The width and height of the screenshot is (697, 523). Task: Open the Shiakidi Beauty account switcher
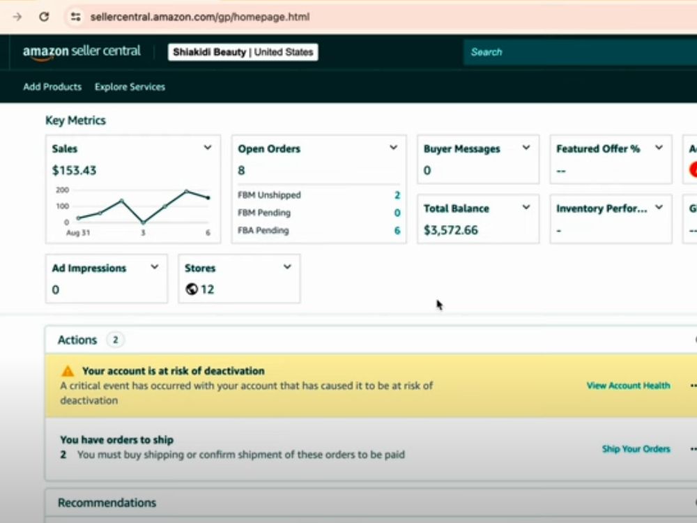[243, 52]
